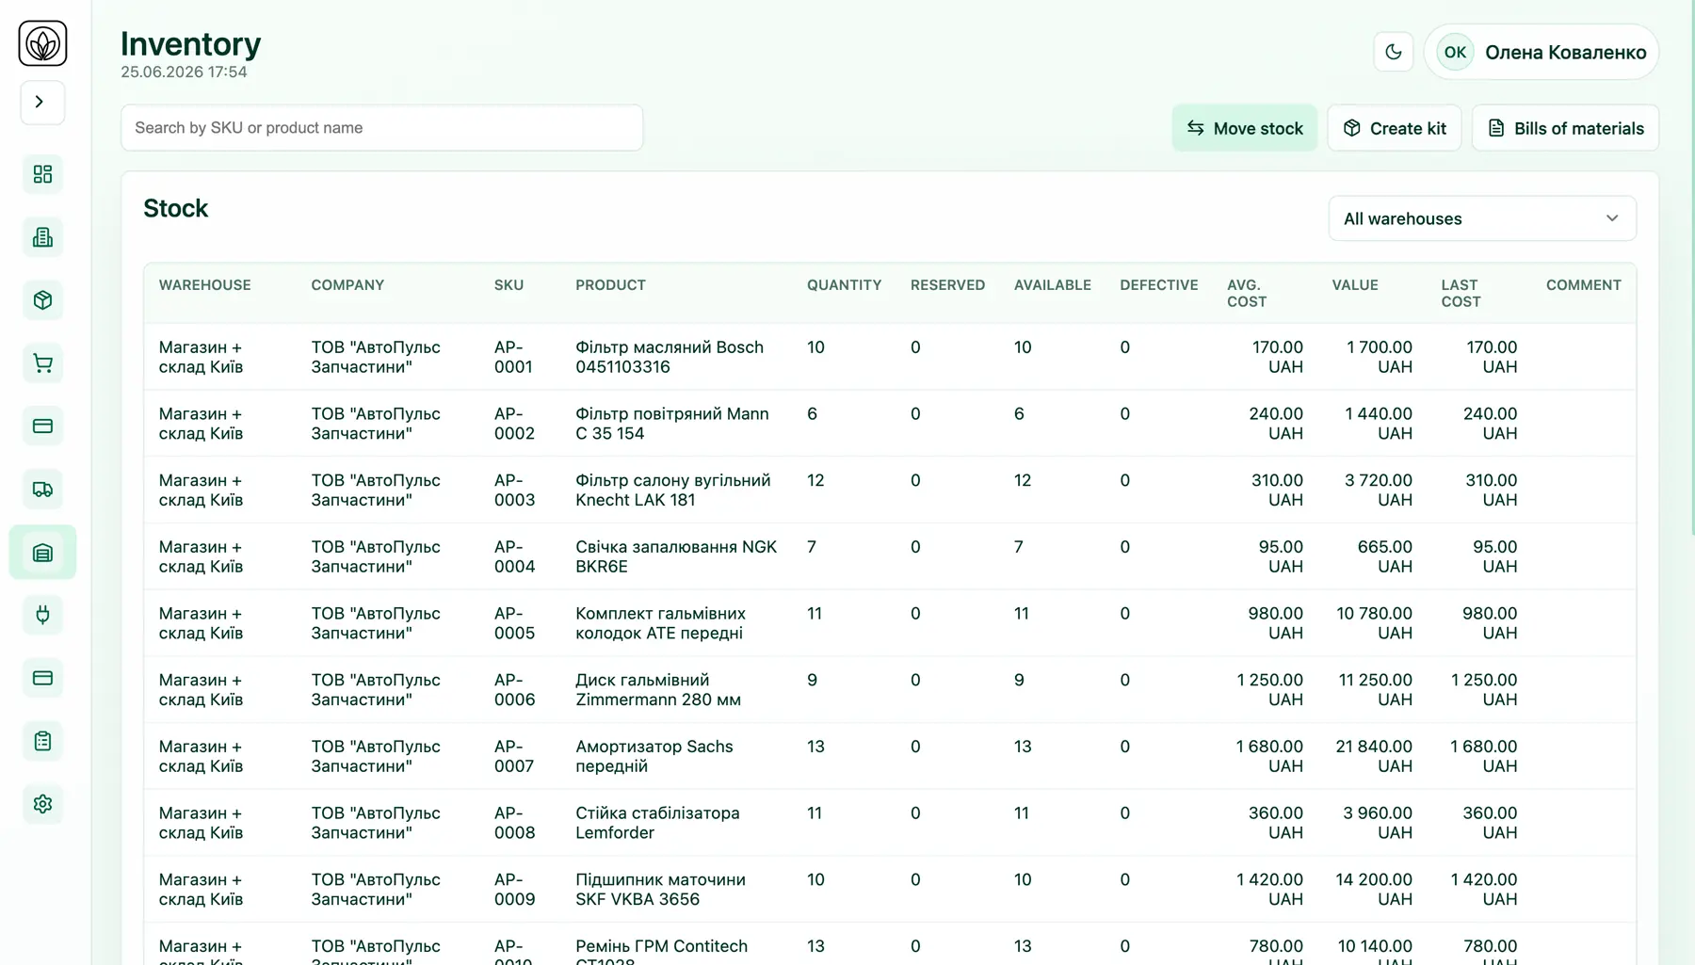1695x965 pixels.
Task: Select Підшипник маточини SKF product
Action: point(660,890)
